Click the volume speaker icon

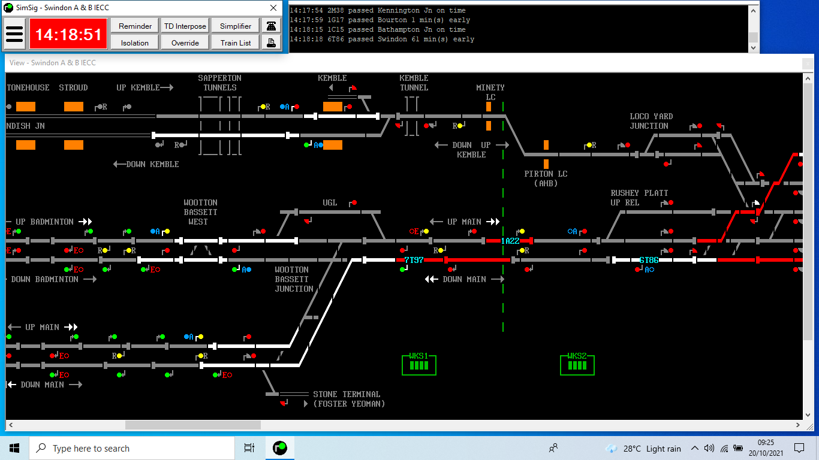[x=709, y=448]
